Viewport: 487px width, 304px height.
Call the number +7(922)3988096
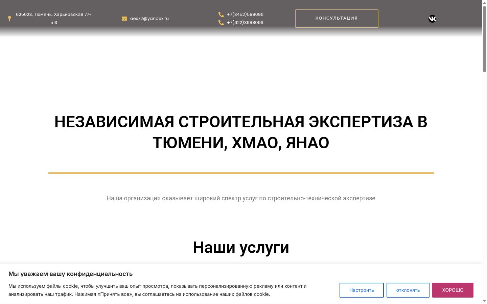pos(245,23)
